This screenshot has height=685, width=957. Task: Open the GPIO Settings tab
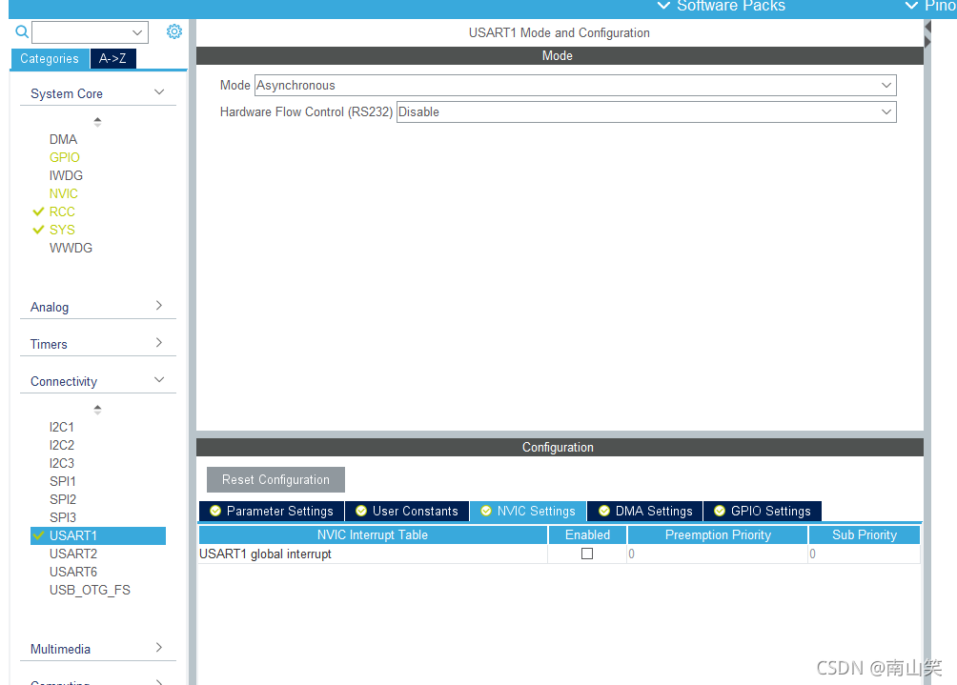763,512
